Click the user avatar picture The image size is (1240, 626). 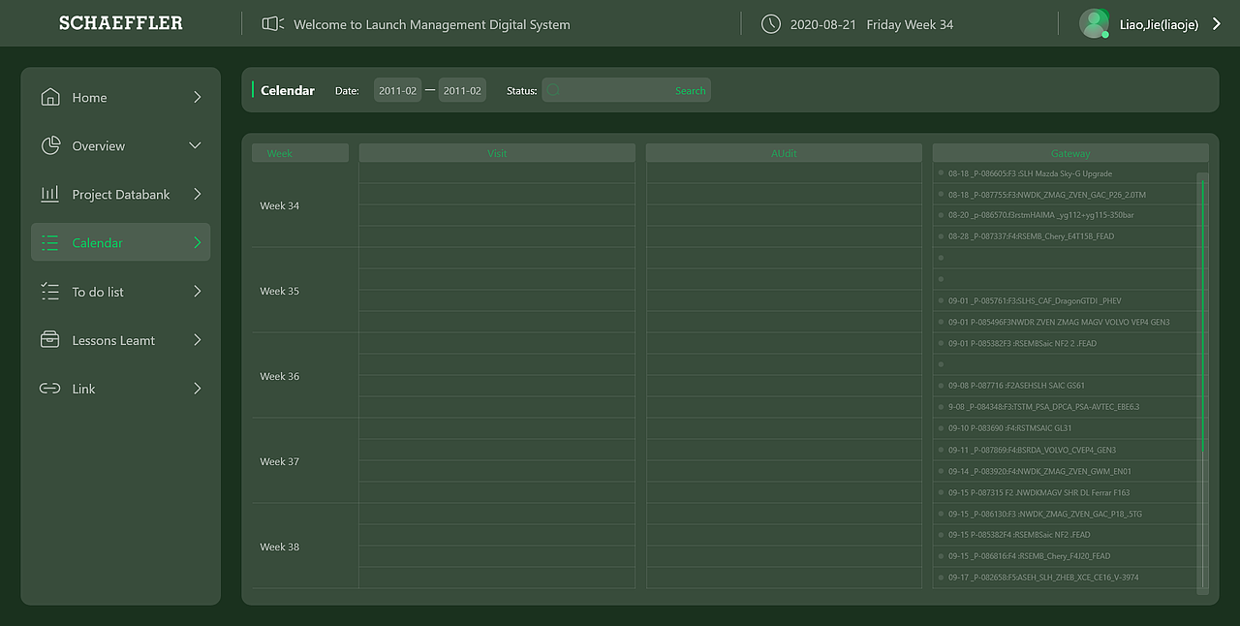tap(1095, 23)
